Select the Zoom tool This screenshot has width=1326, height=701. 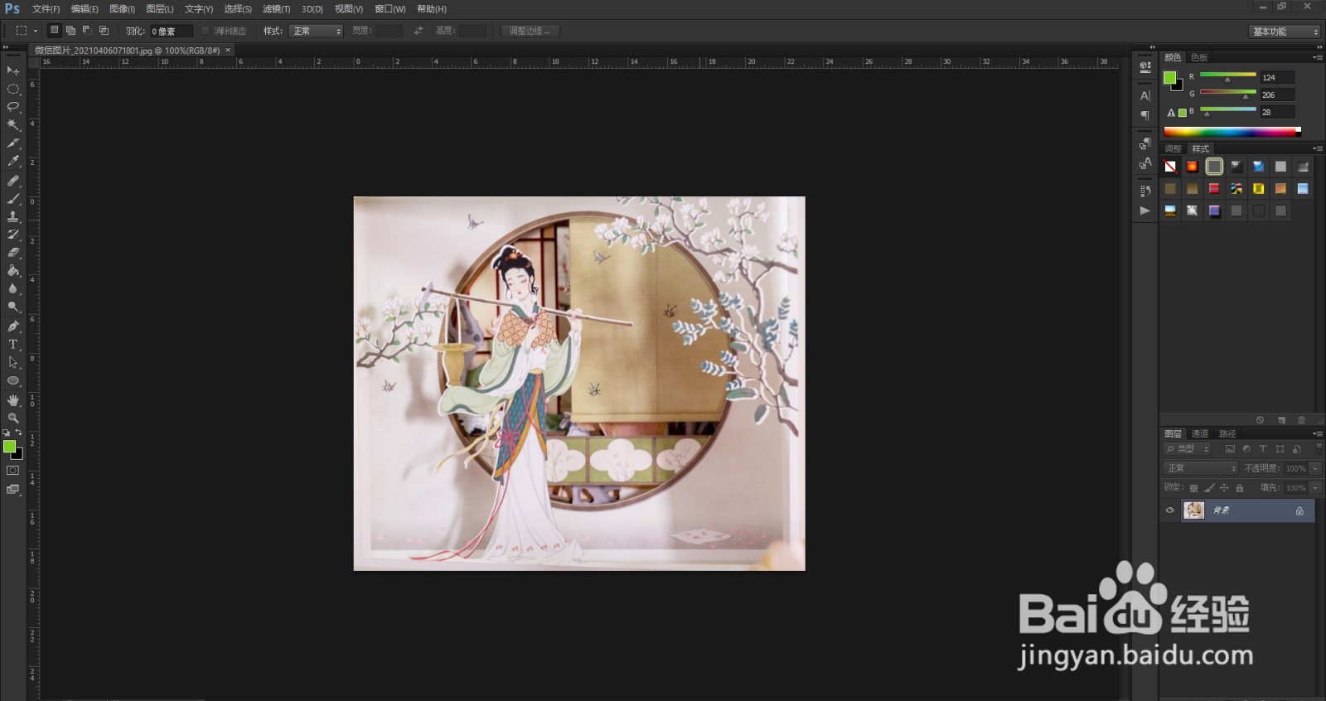click(12, 418)
